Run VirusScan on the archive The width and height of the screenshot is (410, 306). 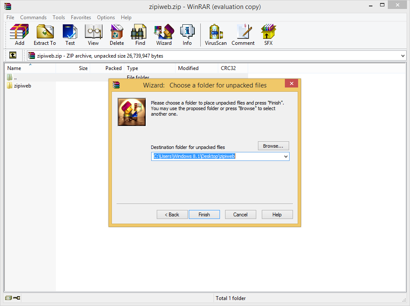pos(216,35)
